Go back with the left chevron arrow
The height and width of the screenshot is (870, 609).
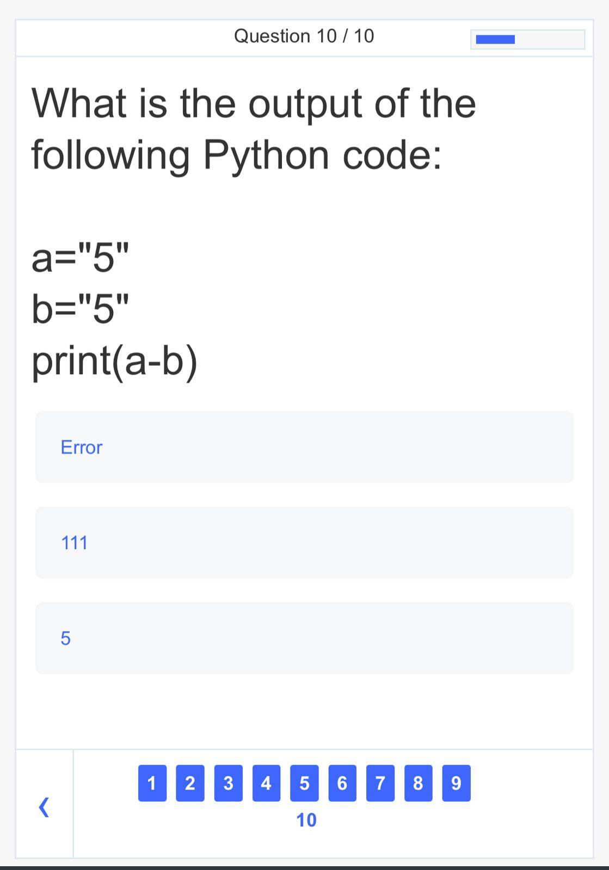44,807
